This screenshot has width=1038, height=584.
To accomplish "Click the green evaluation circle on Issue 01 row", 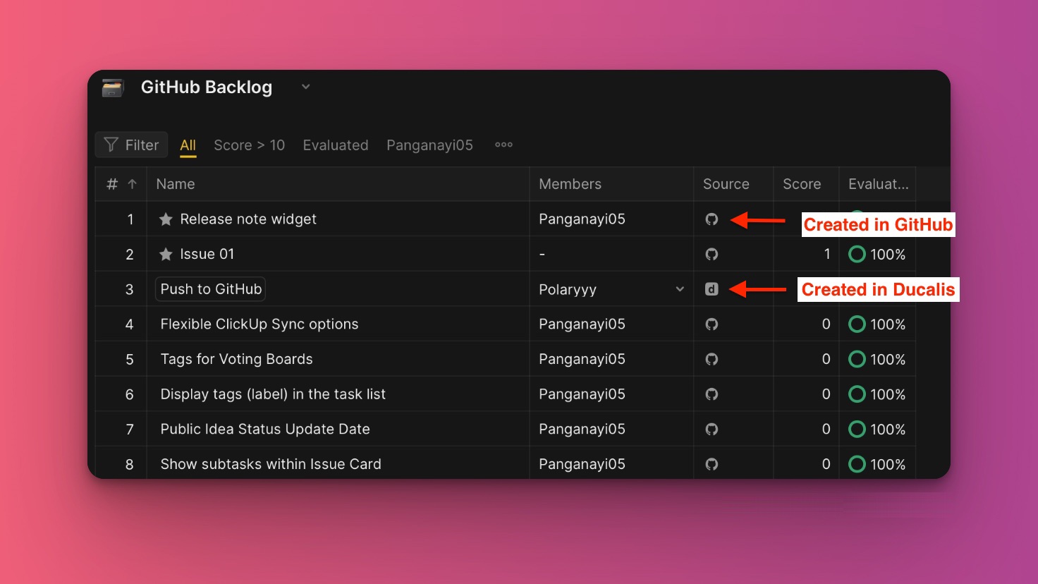I will pos(856,254).
